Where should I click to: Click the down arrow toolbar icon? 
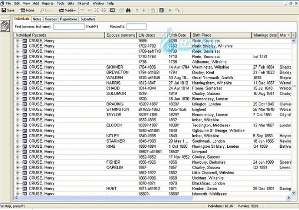tap(145, 10)
